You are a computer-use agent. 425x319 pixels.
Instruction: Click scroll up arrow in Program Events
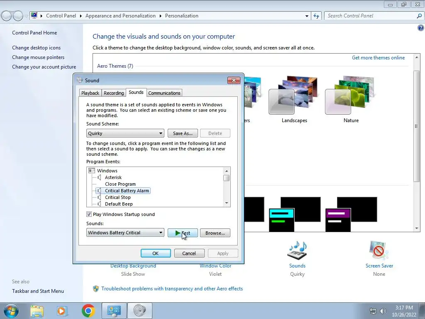click(x=227, y=171)
